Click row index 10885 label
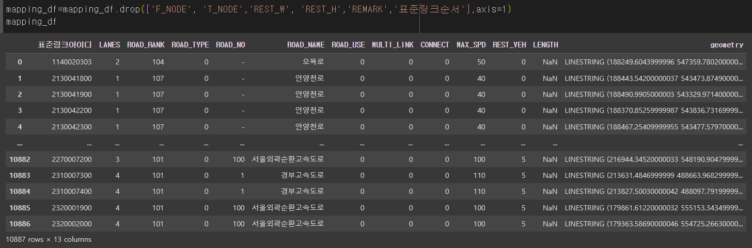This screenshot has width=752, height=248. coord(20,208)
